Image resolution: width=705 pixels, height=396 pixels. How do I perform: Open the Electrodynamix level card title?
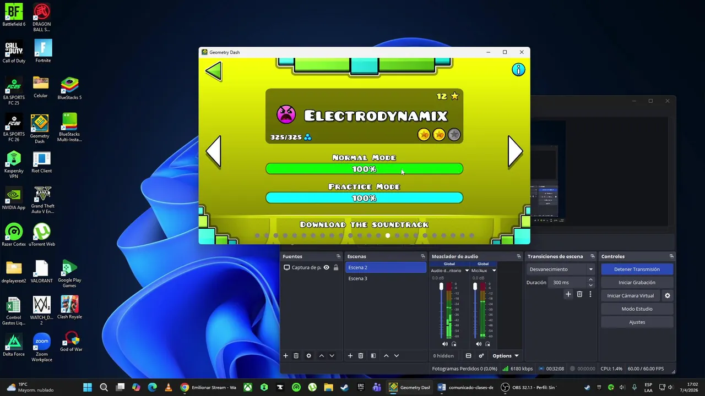pos(376,116)
